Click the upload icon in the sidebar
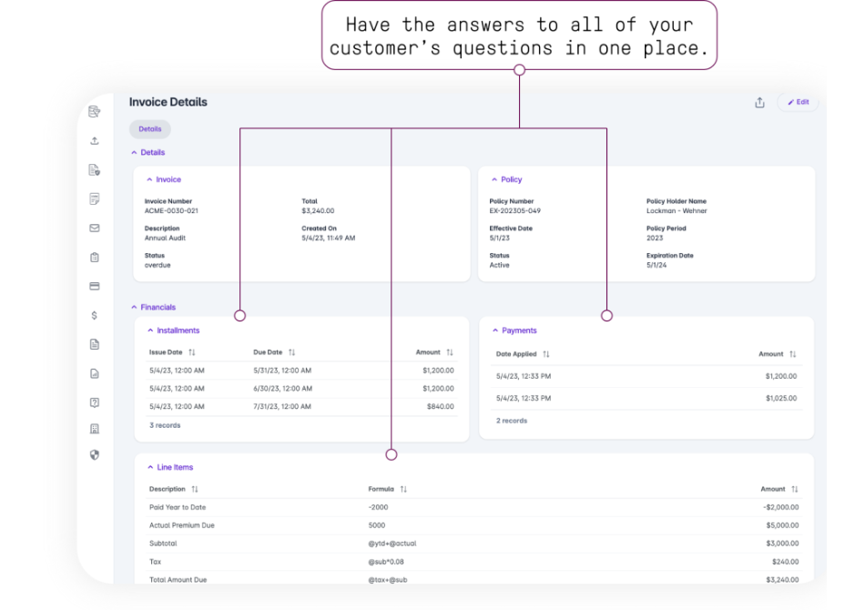Viewport: 865px width, 610px height. (x=95, y=140)
